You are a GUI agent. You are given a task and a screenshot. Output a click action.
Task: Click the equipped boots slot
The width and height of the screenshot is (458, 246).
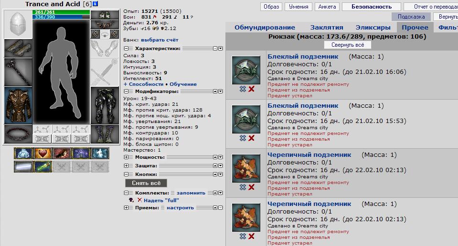pos(105,134)
